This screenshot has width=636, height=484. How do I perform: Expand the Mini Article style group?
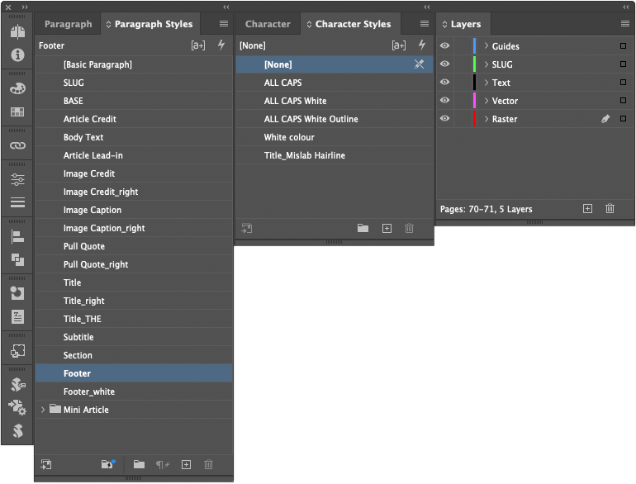pyautogui.click(x=43, y=410)
